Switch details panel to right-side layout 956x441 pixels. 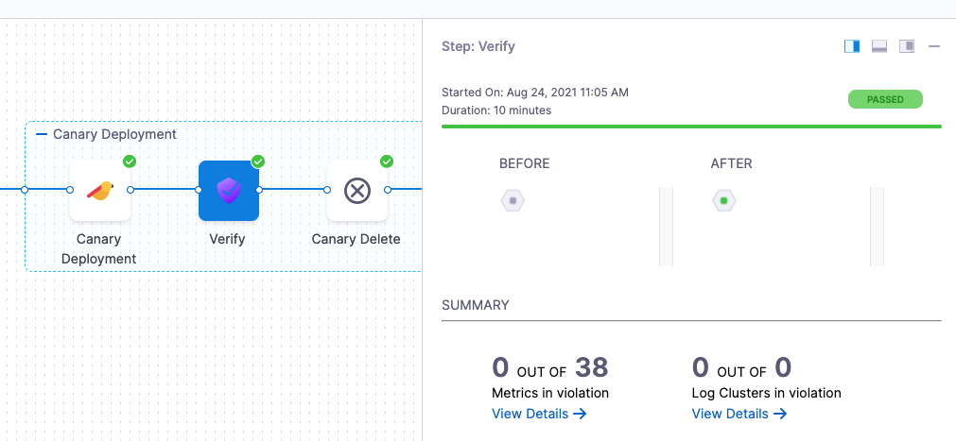tap(852, 46)
